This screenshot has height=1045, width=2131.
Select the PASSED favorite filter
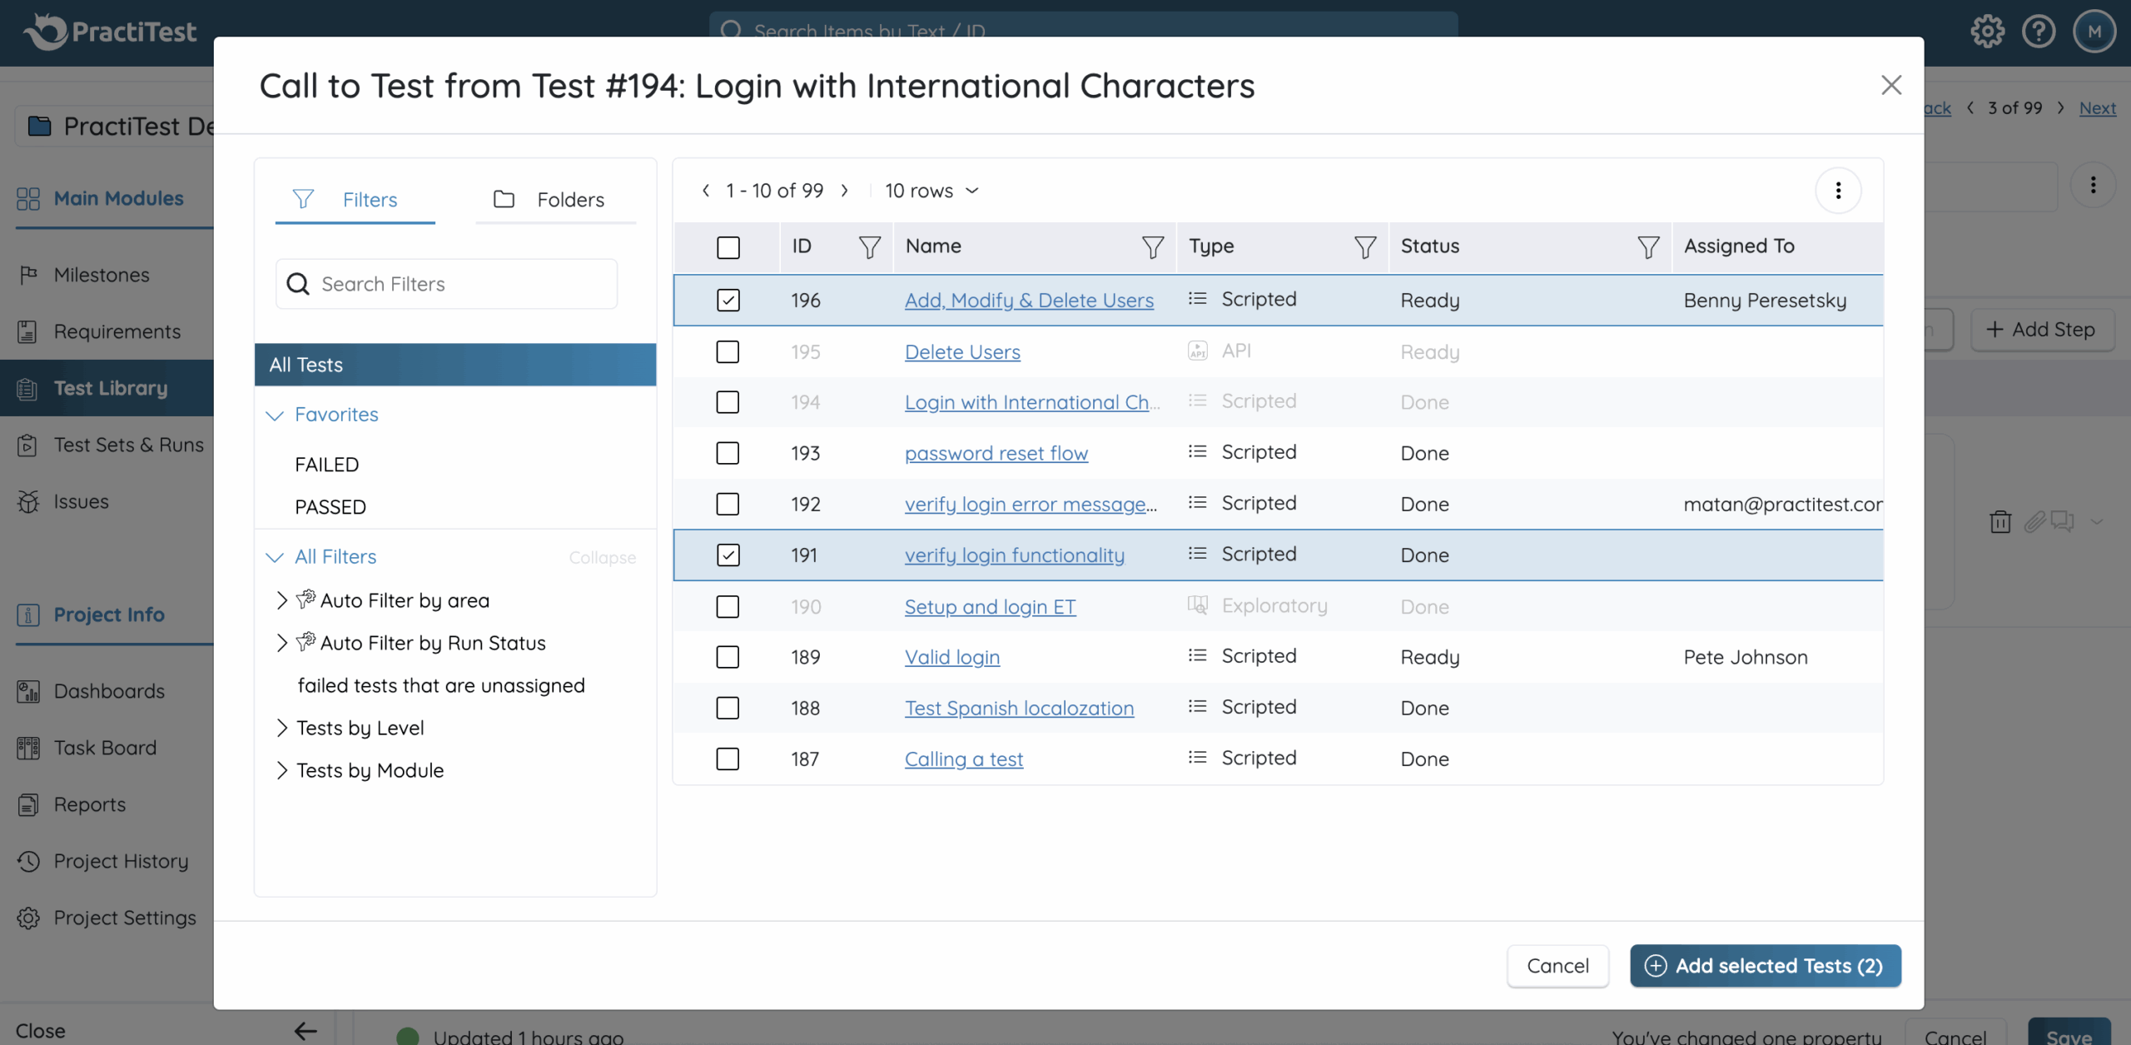pos(330,507)
